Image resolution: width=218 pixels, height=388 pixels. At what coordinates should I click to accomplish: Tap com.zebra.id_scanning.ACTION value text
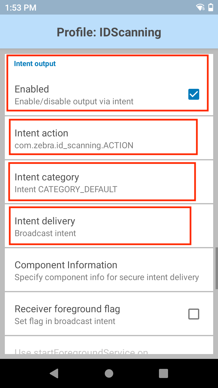pos(74,145)
